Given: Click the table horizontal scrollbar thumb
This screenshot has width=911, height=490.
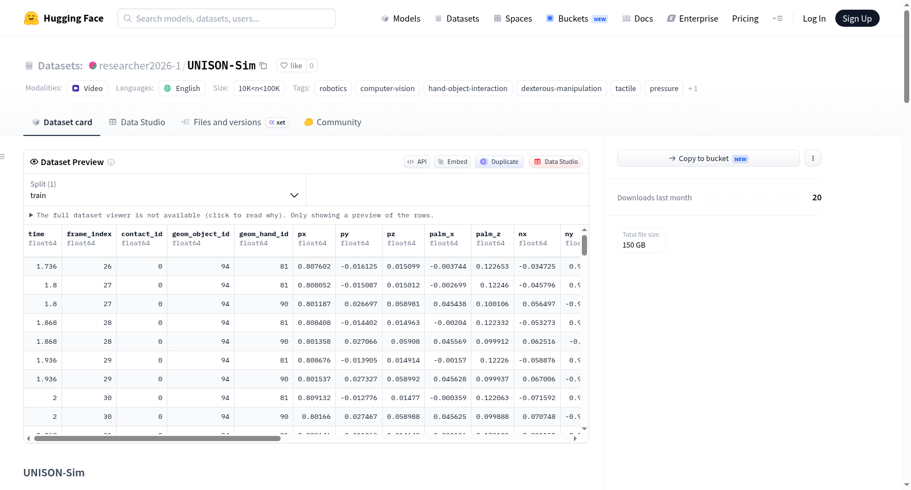Looking at the screenshot, I should pos(157,438).
